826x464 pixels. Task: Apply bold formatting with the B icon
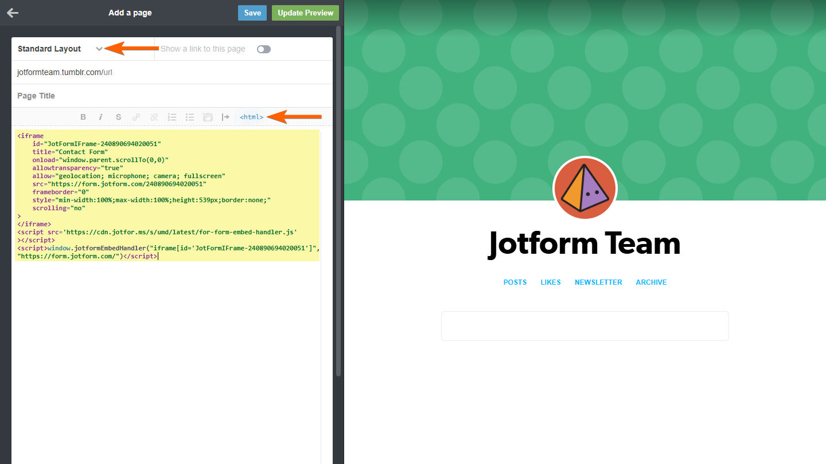pos(83,117)
